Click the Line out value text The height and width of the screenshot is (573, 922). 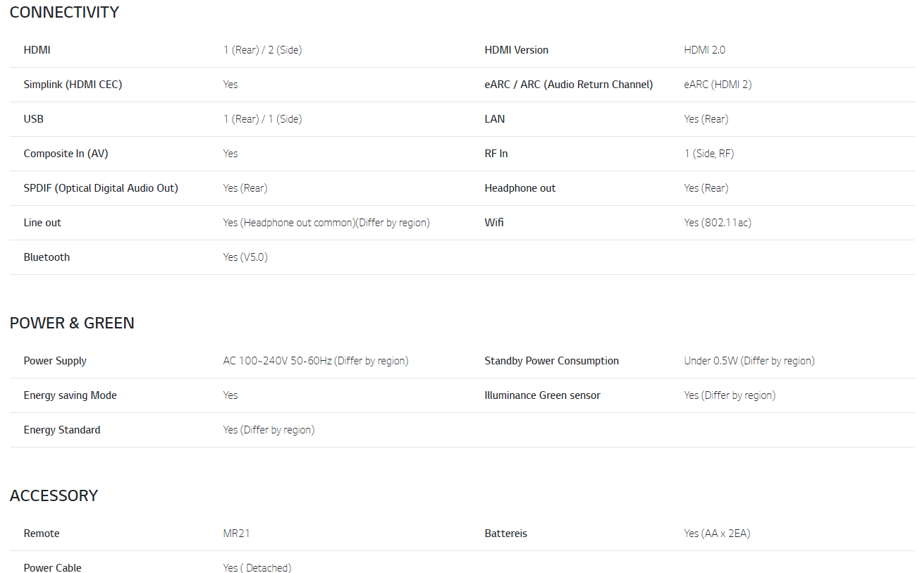click(326, 223)
